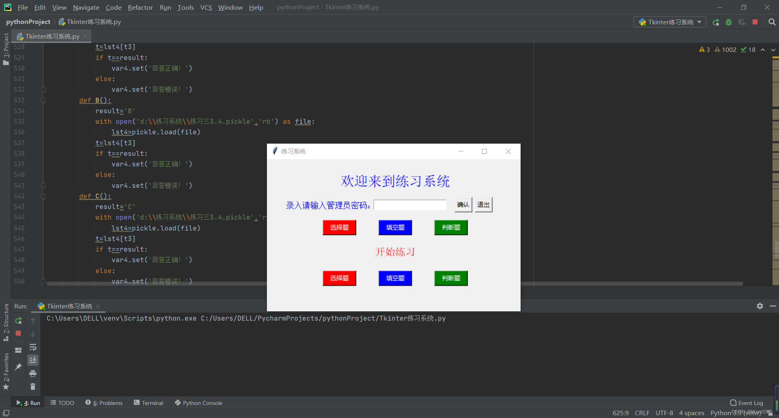Stop the running program from top toolbar
Viewport: 779px width, 418px height.
(755, 22)
